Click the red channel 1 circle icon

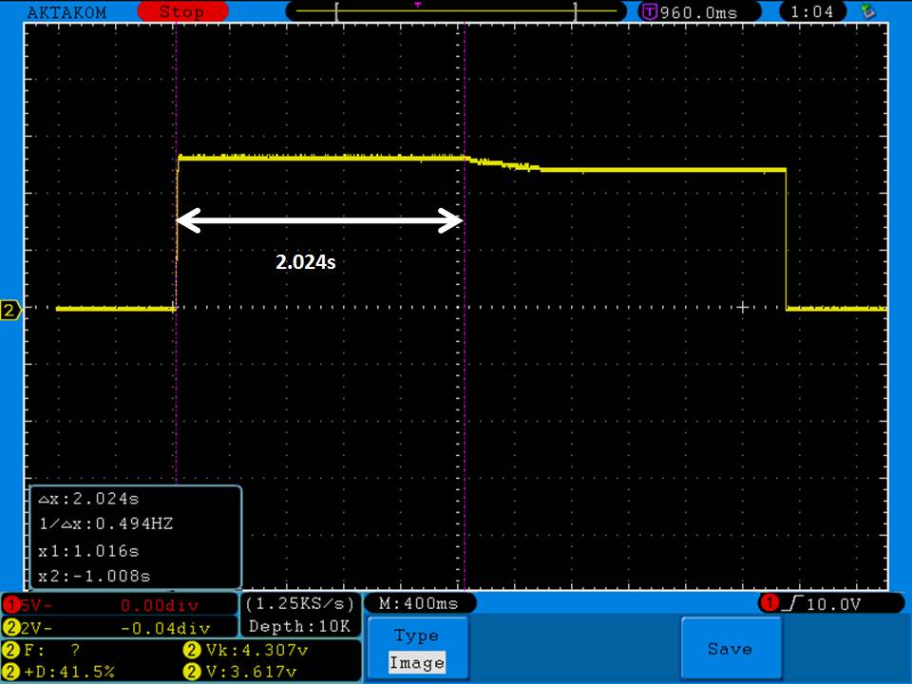[10, 605]
